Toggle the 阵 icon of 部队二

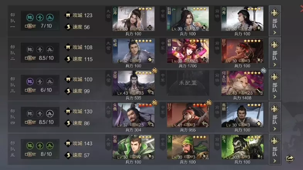[x=30, y=50]
